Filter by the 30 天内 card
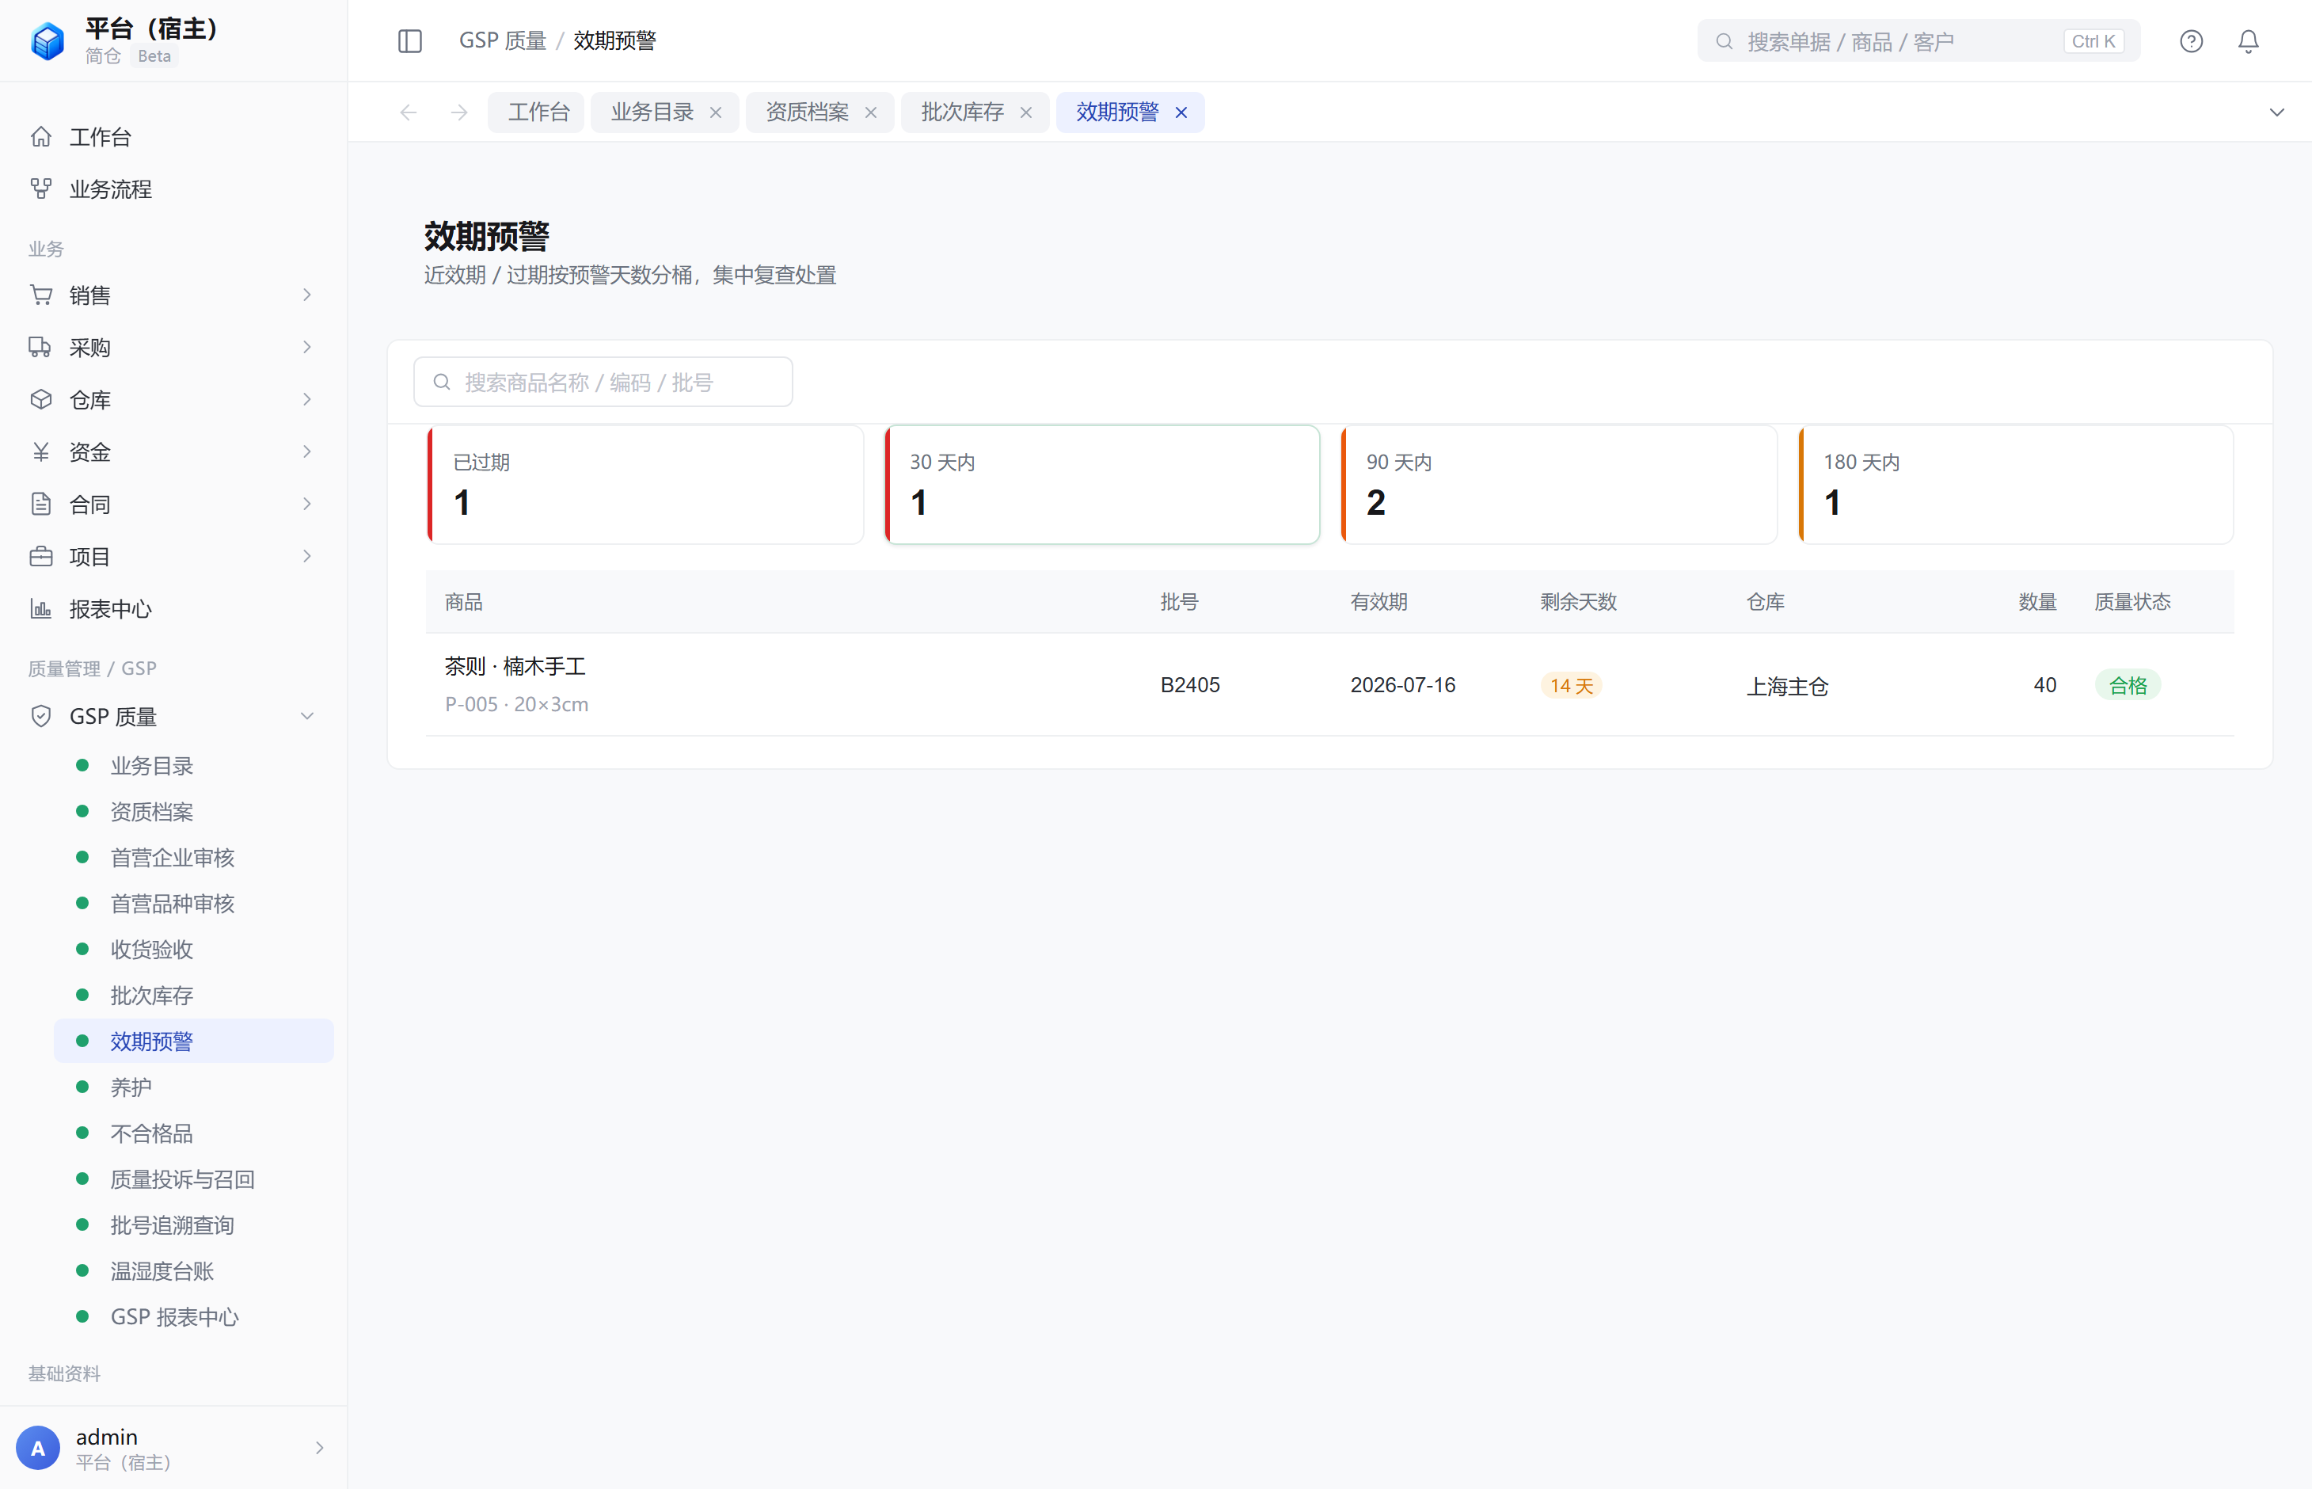2312x1489 pixels. pos(1102,485)
